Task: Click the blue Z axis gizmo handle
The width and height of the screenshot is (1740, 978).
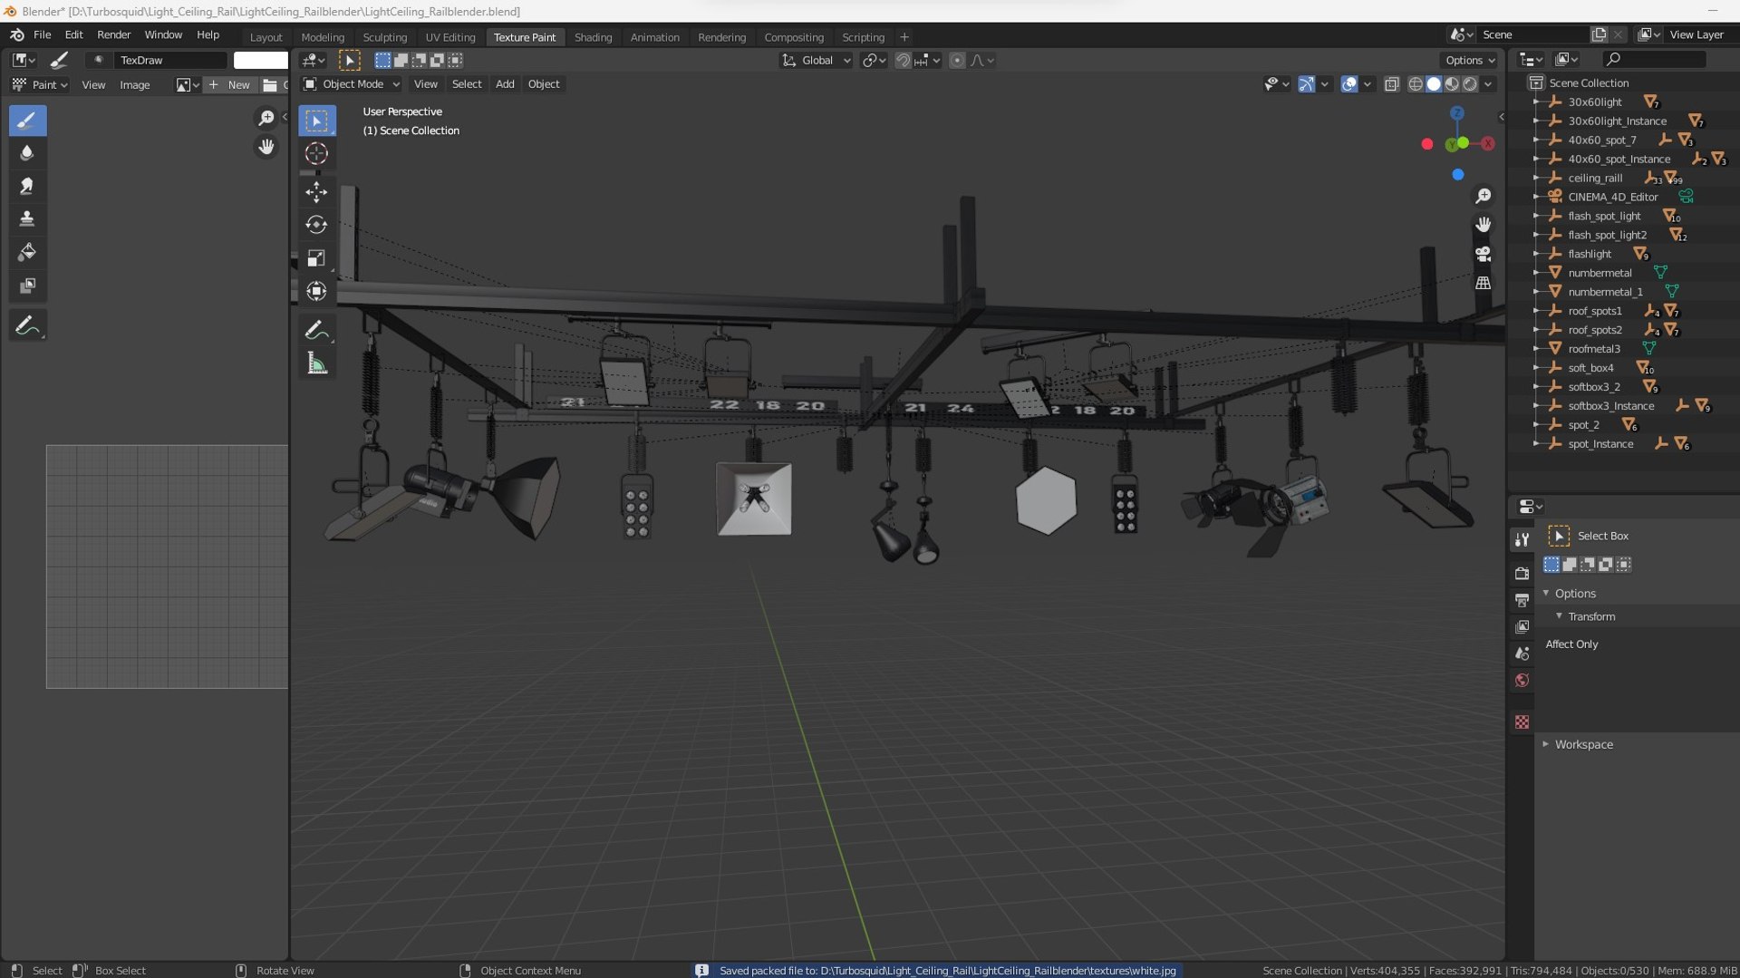Action: click(1456, 113)
